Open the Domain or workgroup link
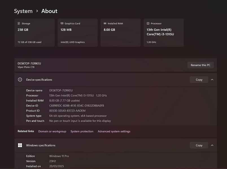Image resolution: width=227 pixels, height=169 pixels. click(52, 131)
